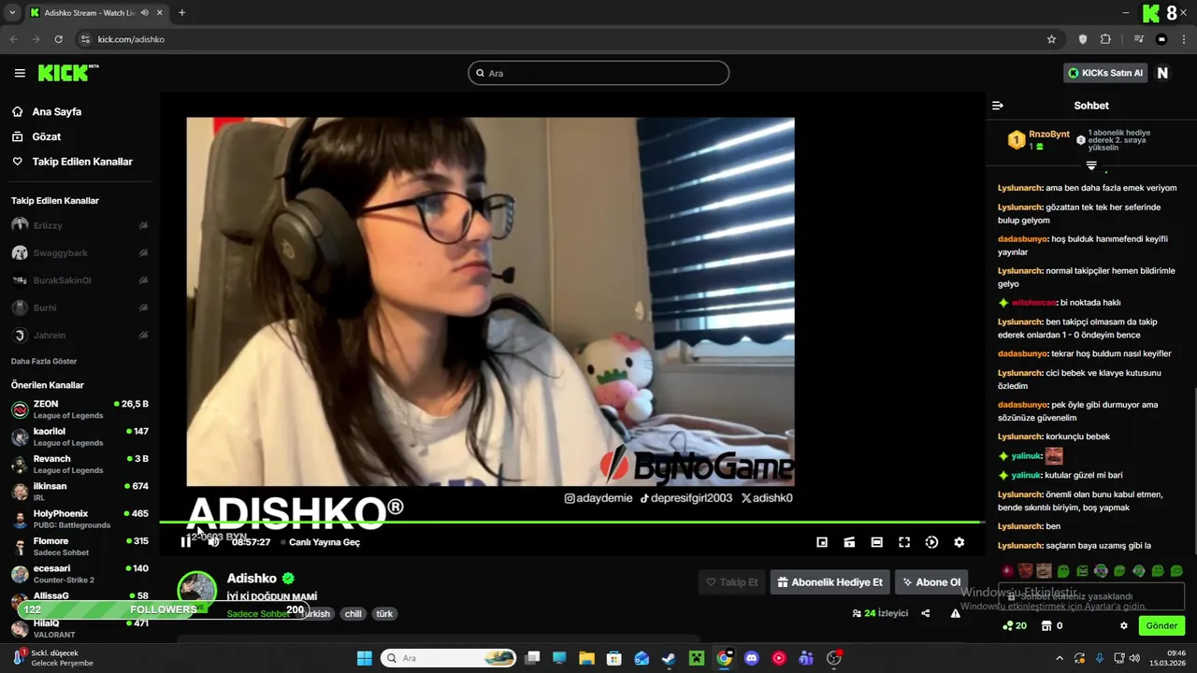Click the Abone Ol subscribe button
The height and width of the screenshot is (673, 1197).
click(931, 582)
